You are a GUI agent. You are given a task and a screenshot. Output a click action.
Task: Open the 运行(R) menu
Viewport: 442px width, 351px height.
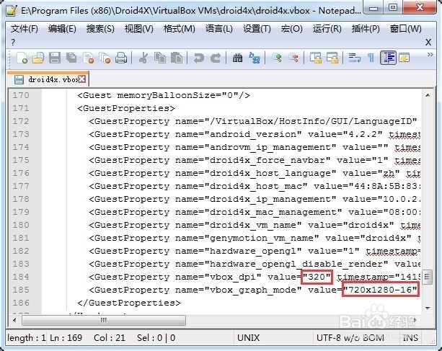[327, 29]
